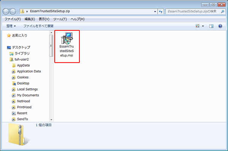The image size is (228, 151).
Task: Click the Back navigation arrow
Action: (x=6, y=11)
